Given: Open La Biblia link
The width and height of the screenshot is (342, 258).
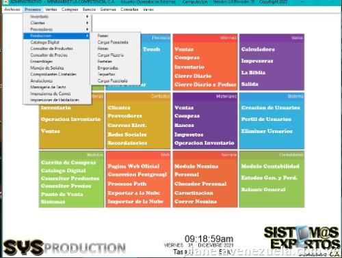Looking at the screenshot, I should (253, 72).
